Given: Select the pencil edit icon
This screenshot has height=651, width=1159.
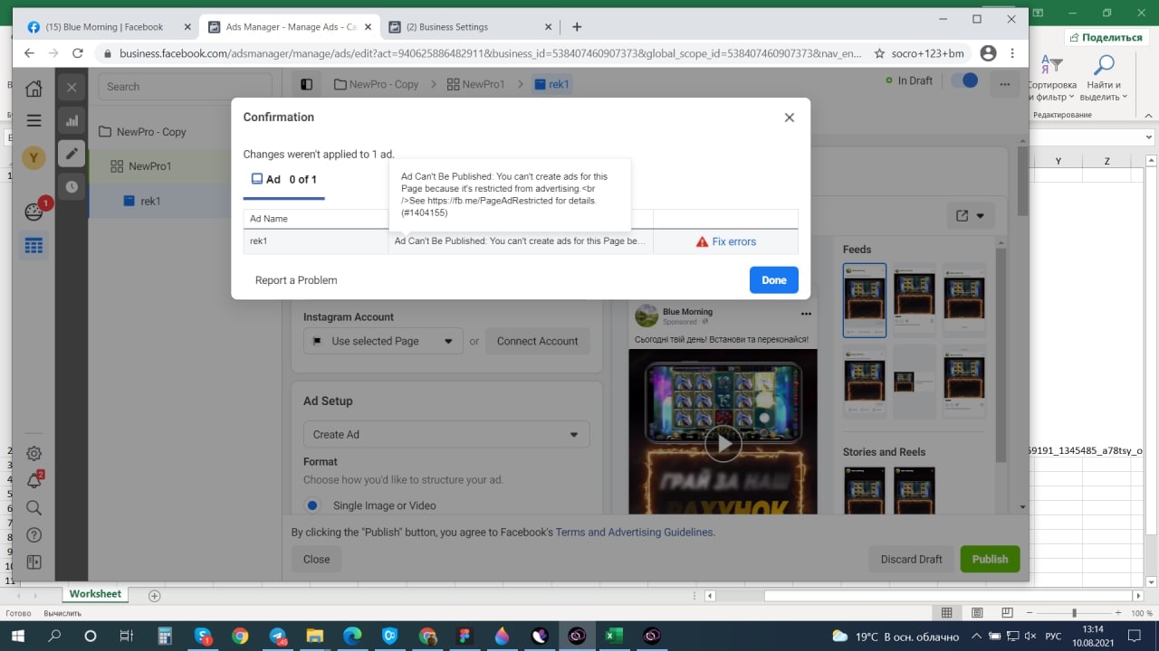Looking at the screenshot, I should point(72,153).
